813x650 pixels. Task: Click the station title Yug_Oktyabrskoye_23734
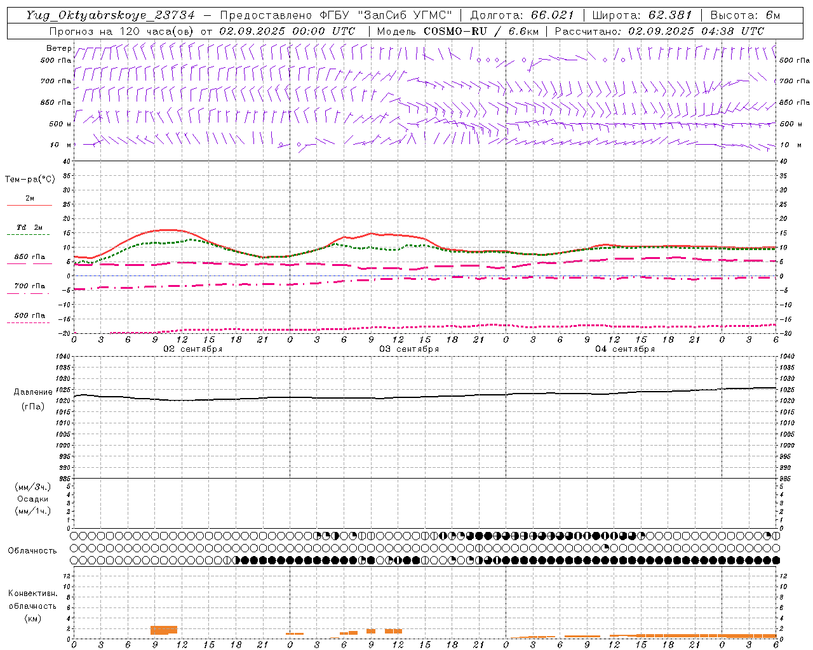click(111, 15)
